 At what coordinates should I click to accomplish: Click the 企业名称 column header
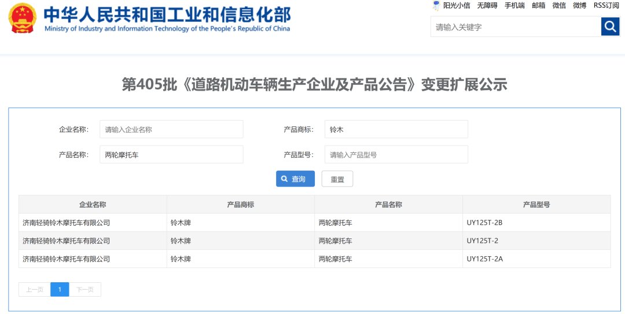93,205
